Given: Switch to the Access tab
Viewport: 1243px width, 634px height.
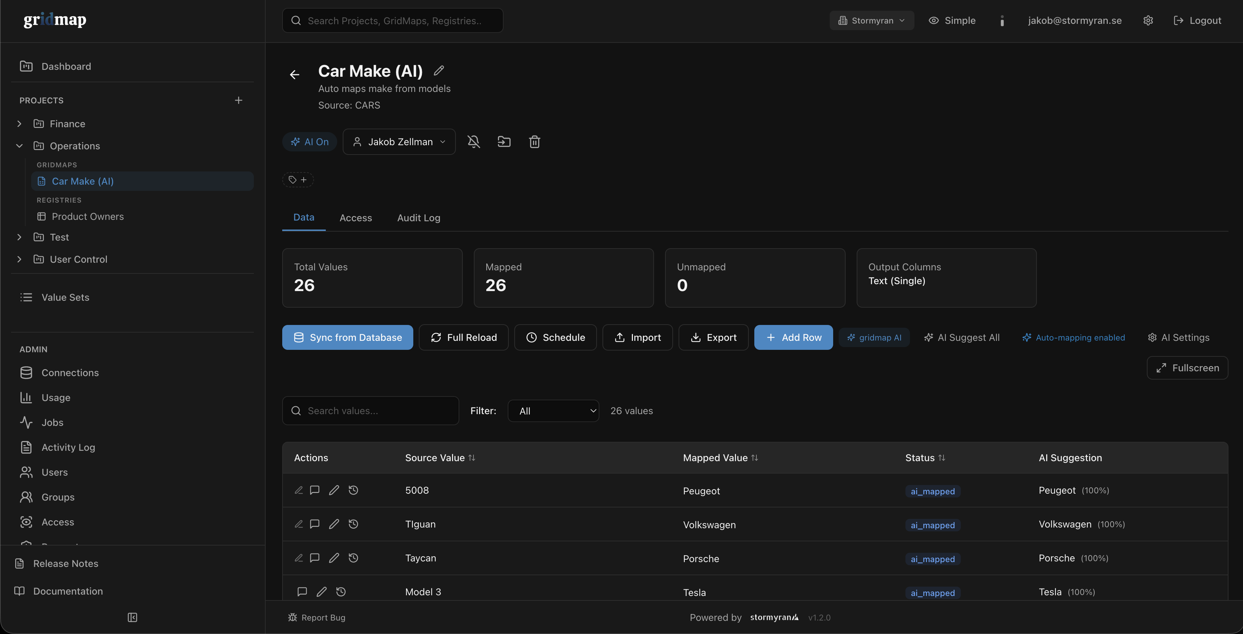Looking at the screenshot, I should tap(356, 218).
